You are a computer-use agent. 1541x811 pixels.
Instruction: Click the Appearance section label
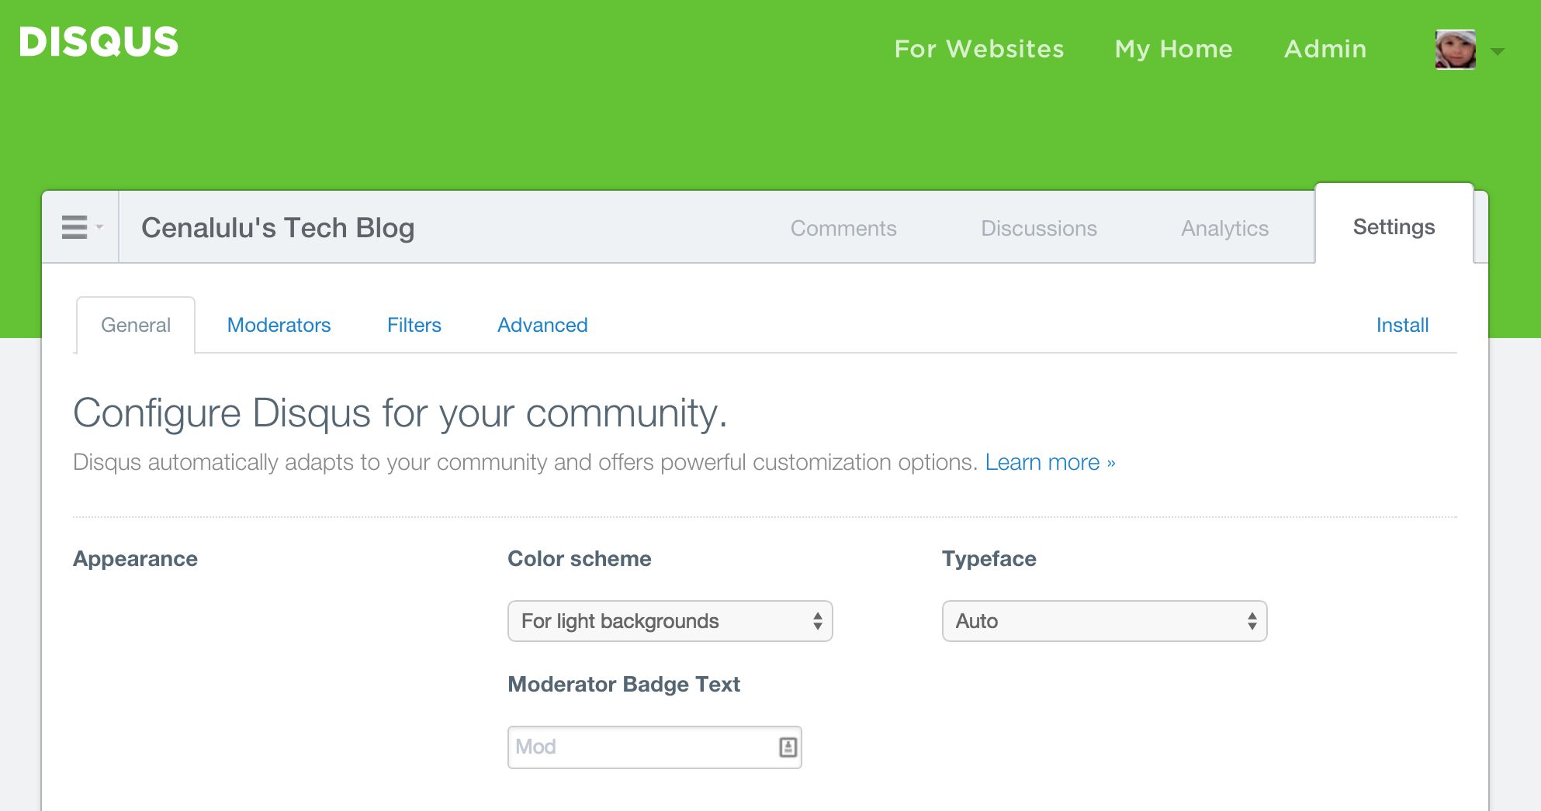pos(135,559)
